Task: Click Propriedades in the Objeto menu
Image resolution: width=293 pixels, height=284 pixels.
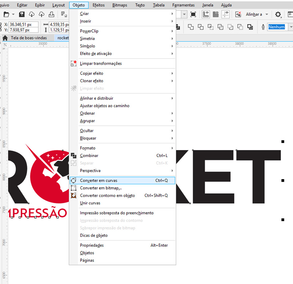Action: [x=92, y=245]
